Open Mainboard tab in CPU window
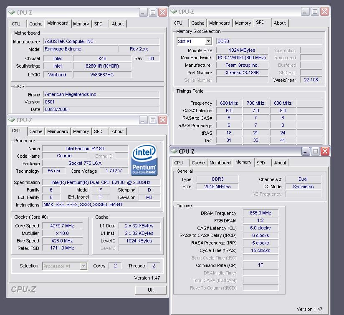The height and width of the screenshot is (315, 344). coord(58,131)
